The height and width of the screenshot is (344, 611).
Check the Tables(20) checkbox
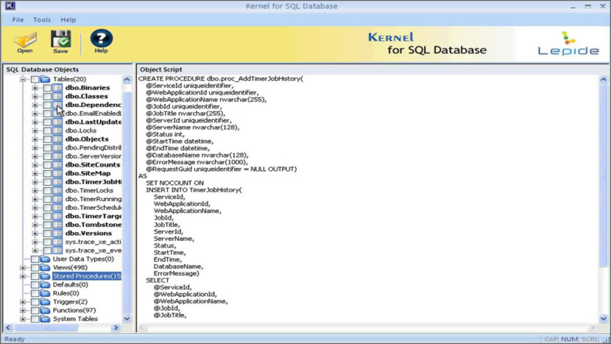(35, 79)
